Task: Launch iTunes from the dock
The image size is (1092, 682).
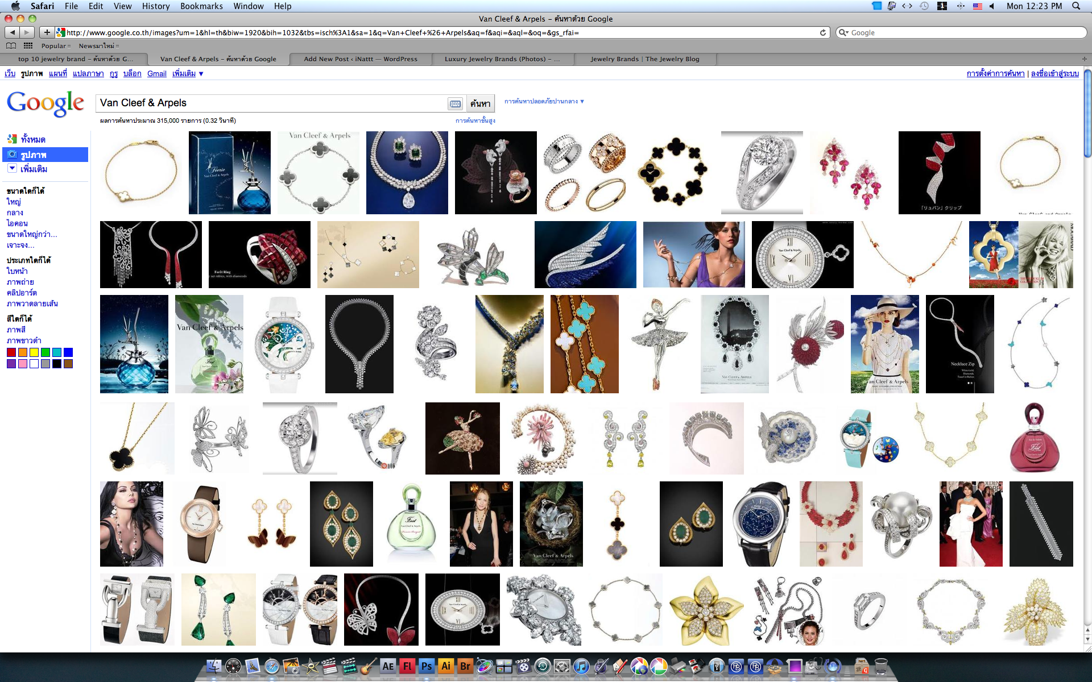Action: coord(581,666)
